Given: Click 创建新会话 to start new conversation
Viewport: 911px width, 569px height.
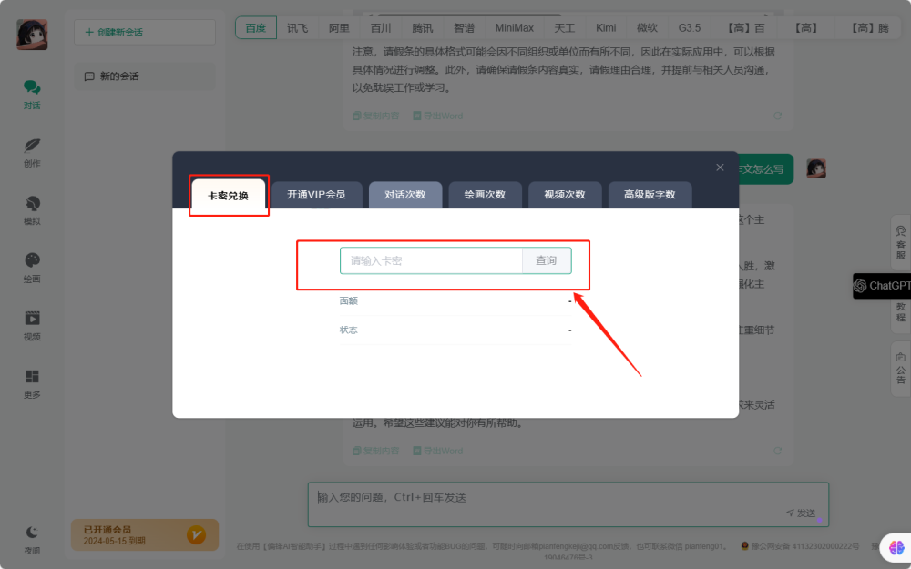Looking at the screenshot, I should point(145,32).
